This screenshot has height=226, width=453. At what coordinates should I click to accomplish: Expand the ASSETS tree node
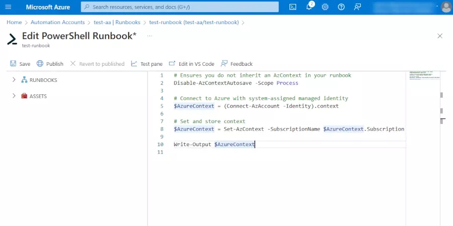pos(14,96)
